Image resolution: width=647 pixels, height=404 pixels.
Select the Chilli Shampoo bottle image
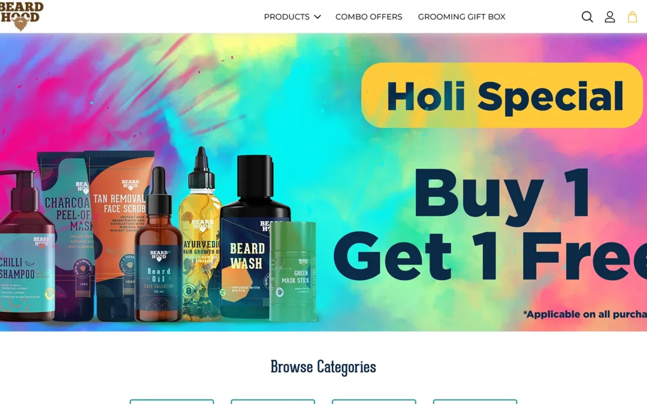tap(26, 247)
